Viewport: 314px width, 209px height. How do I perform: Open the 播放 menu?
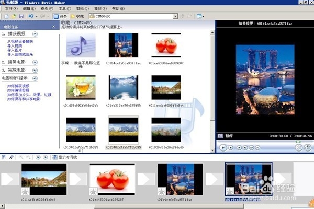point(100,8)
